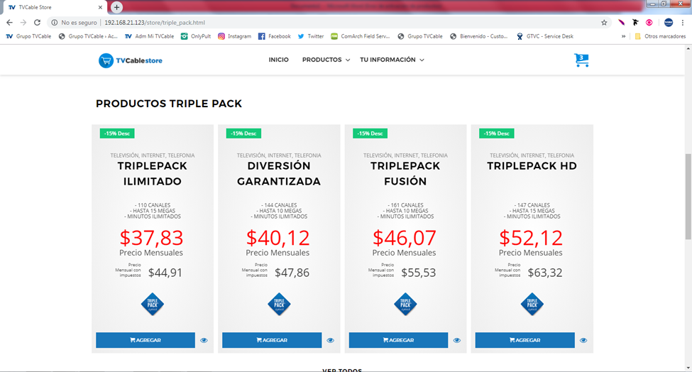Click the $63,32 price with taxes

(545, 273)
